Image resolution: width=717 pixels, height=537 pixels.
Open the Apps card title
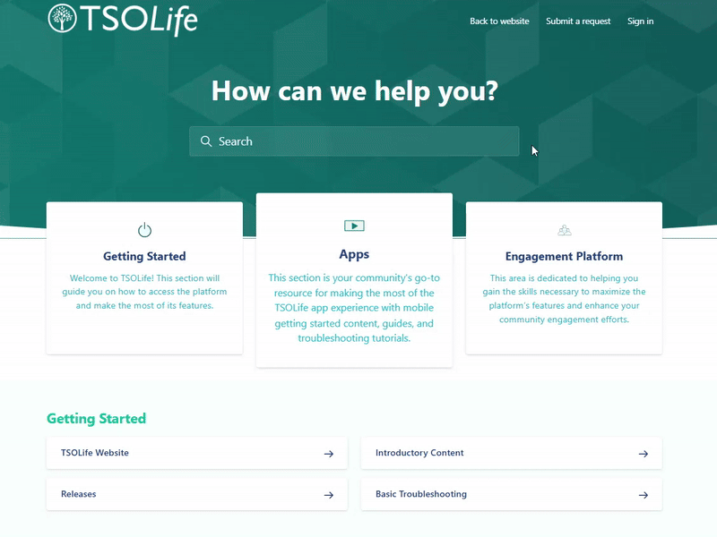point(354,254)
